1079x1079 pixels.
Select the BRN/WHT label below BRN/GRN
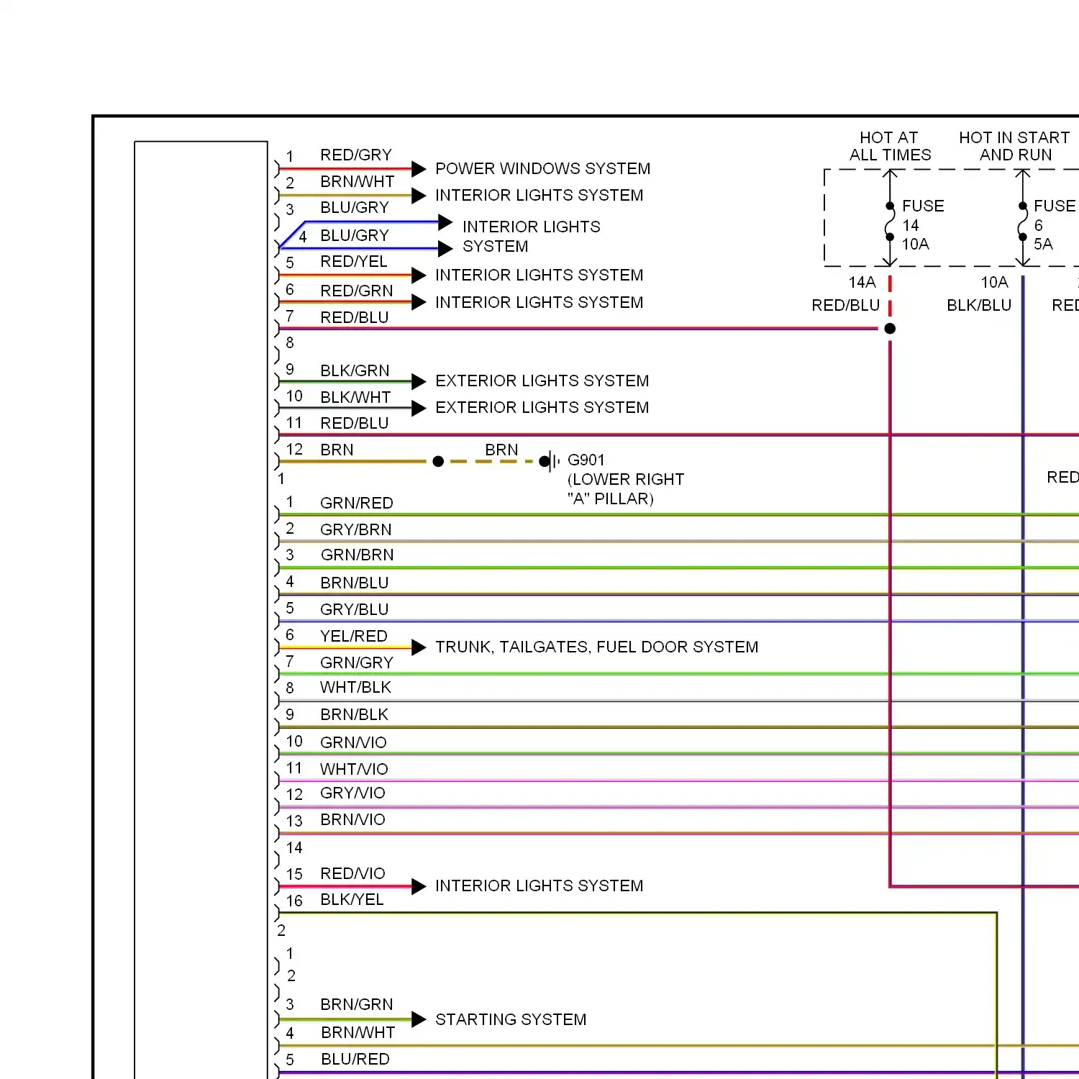click(x=358, y=1032)
